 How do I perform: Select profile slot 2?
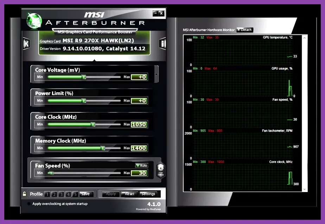[x=54, y=194]
